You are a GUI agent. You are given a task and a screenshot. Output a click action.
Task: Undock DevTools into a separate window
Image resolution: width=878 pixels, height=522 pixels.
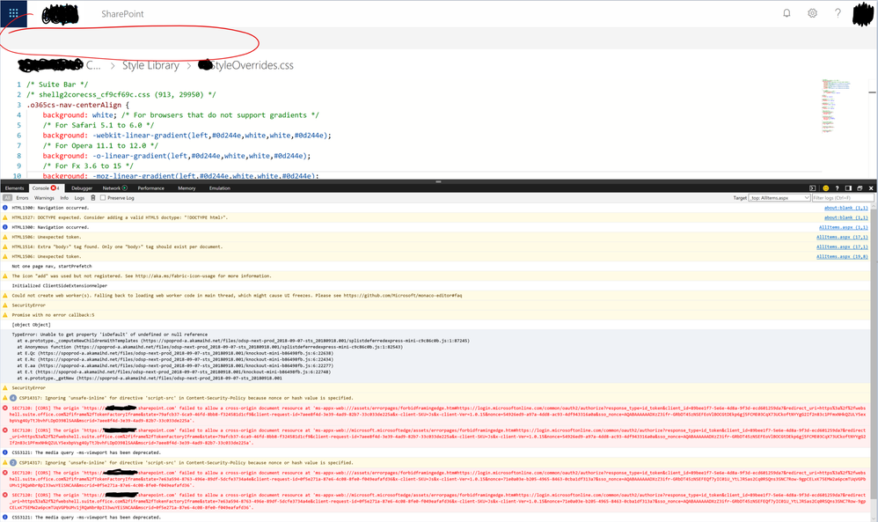coord(860,188)
